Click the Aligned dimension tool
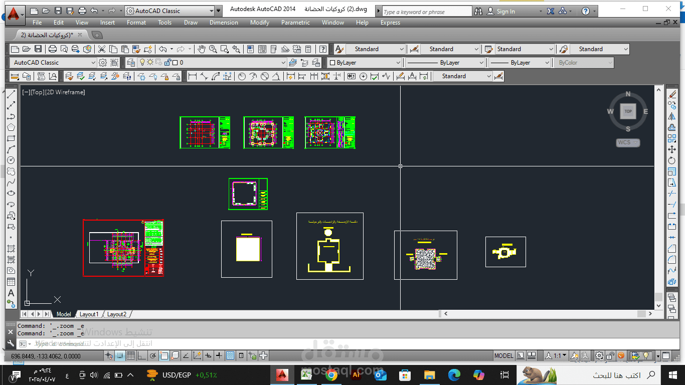685x385 pixels. coord(204,76)
